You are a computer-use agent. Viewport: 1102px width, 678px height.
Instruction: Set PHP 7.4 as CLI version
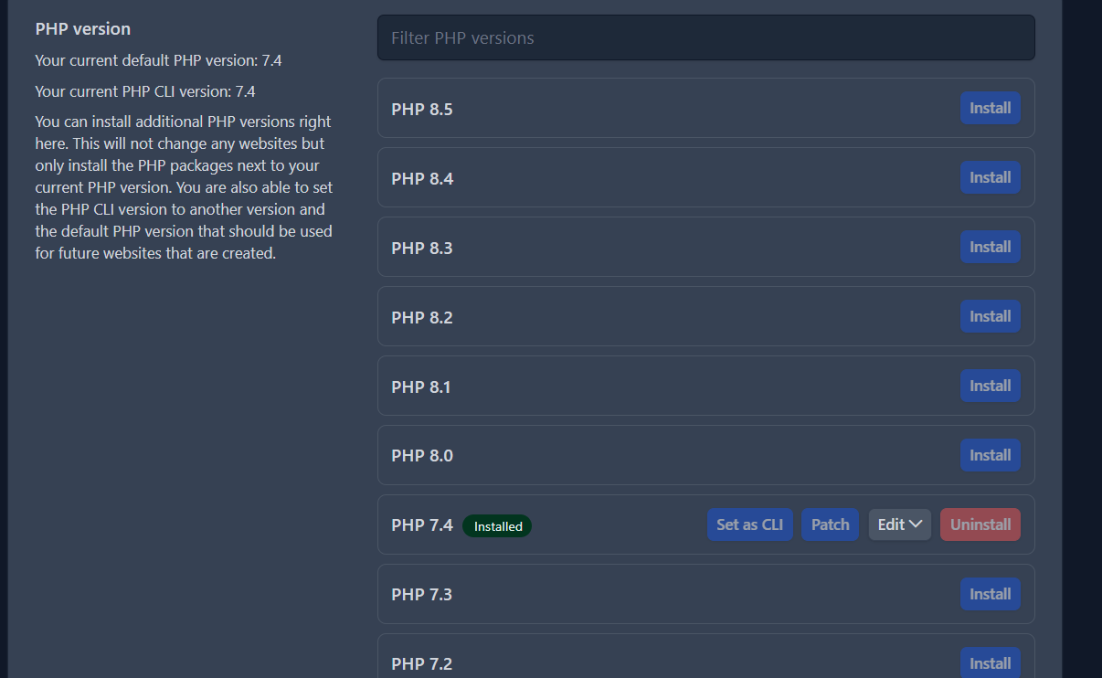(749, 524)
